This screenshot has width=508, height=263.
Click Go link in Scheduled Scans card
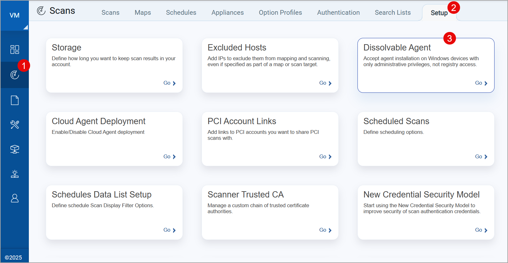(x=481, y=157)
